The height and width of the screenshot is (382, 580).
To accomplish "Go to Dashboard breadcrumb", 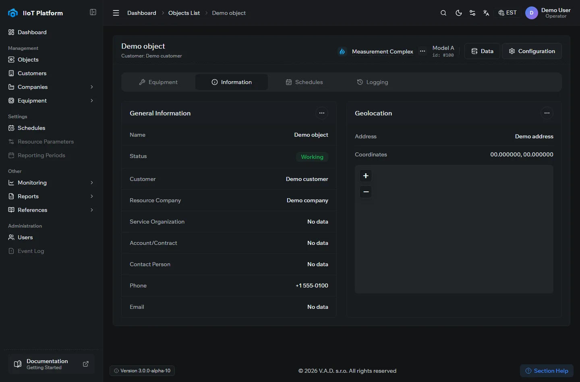I will pos(142,13).
